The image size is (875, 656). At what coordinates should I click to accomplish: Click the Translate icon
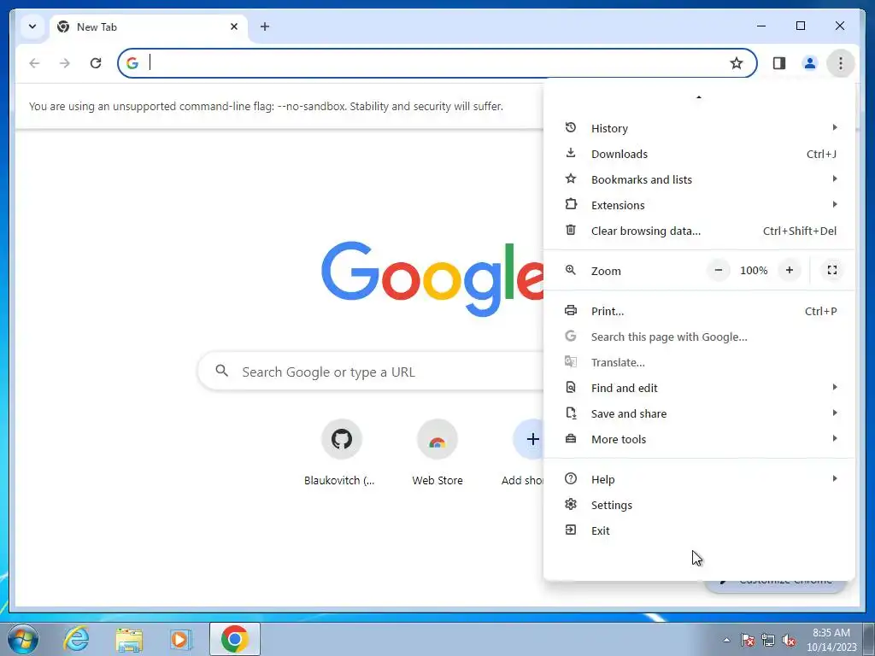click(570, 361)
